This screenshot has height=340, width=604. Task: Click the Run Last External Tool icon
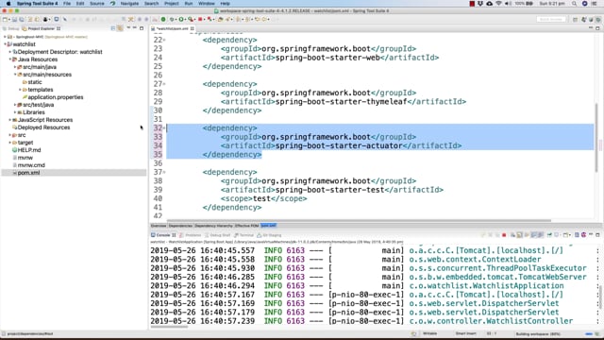[x=191, y=19]
